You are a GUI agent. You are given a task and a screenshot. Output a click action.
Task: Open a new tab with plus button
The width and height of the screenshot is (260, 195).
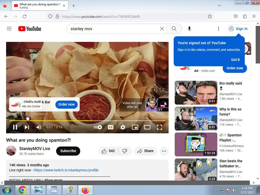[73, 6]
